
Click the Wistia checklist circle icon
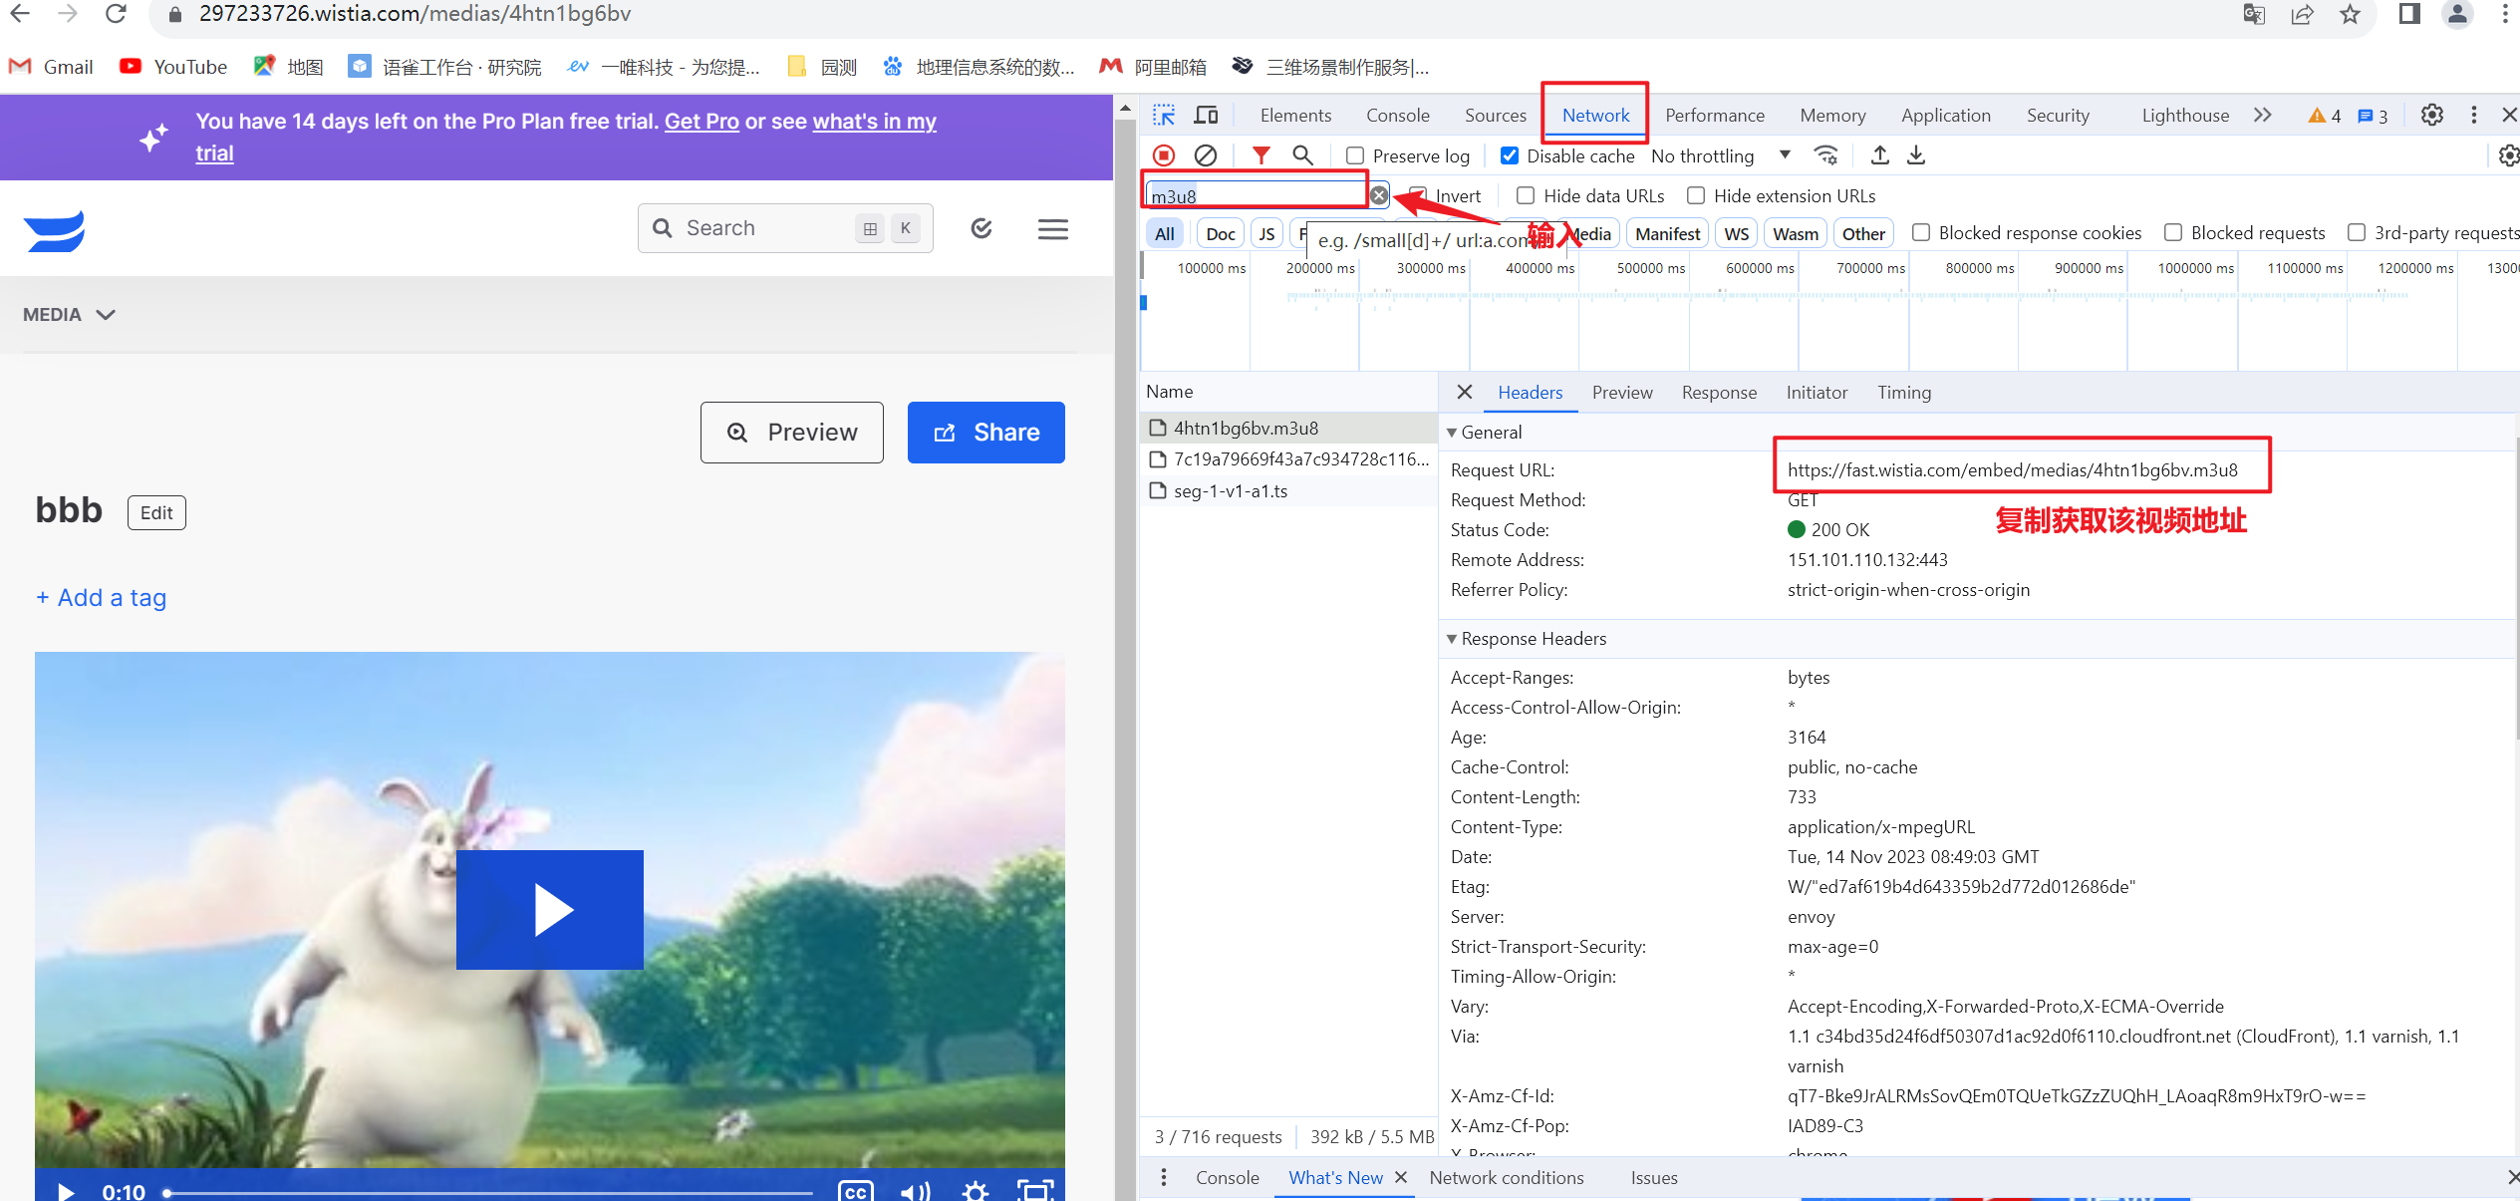pyautogui.click(x=981, y=229)
